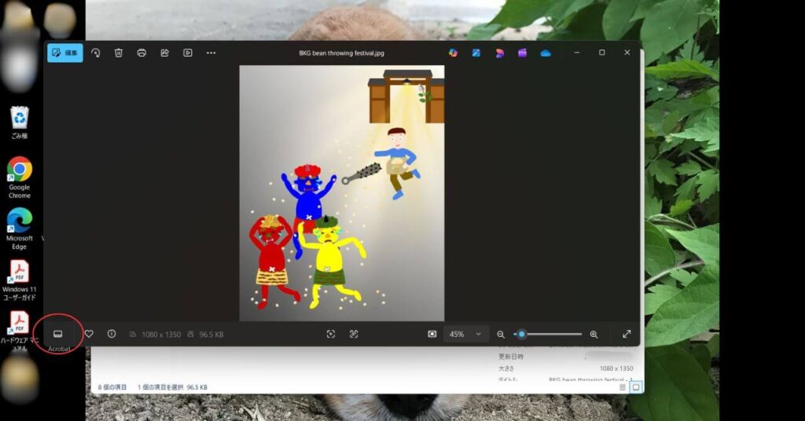
Task: Click the zoom out magnifier icon
Action: point(501,334)
